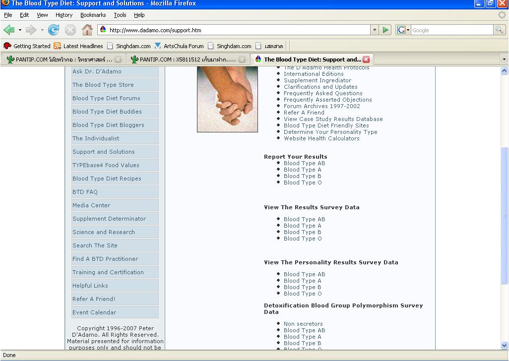Image resolution: width=509 pixels, height=361 pixels.
Task: Close the PANTIP.COM X5811512 tab
Action: 242,60
